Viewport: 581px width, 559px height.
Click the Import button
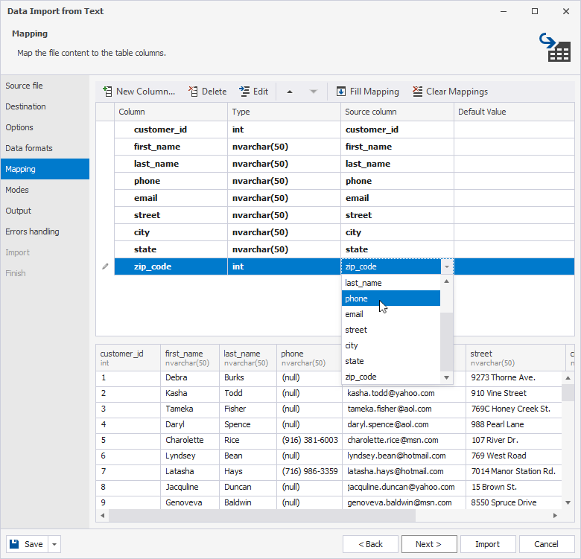tap(488, 544)
